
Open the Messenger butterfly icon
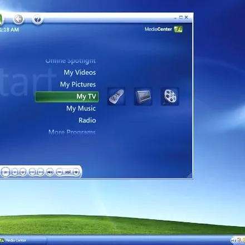tap(37, 19)
